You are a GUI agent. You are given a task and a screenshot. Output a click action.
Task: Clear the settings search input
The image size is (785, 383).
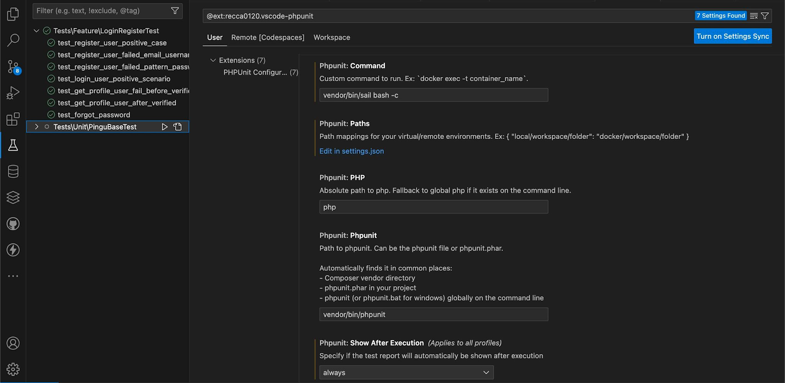[754, 16]
